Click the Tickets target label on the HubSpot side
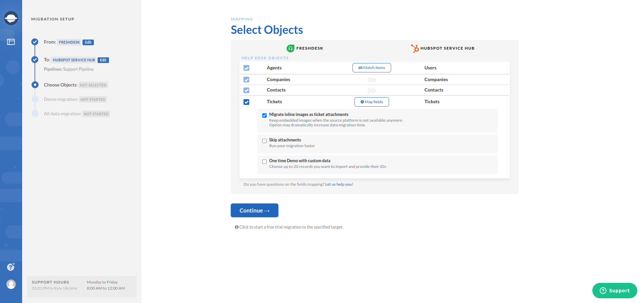Image resolution: width=644 pixels, height=303 pixels. tap(432, 102)
